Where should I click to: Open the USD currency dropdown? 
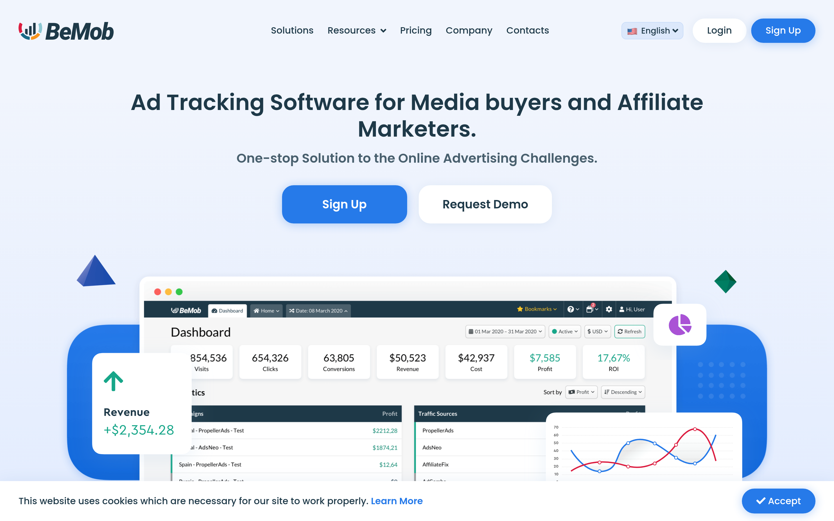[597, 331]
